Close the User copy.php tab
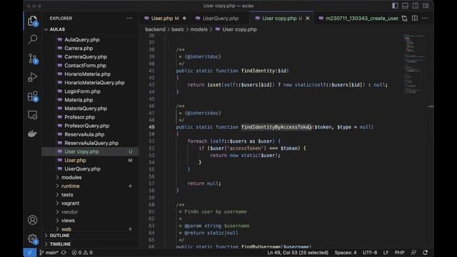This screenshot has width=457, height=257. click(x=308, y=19)
